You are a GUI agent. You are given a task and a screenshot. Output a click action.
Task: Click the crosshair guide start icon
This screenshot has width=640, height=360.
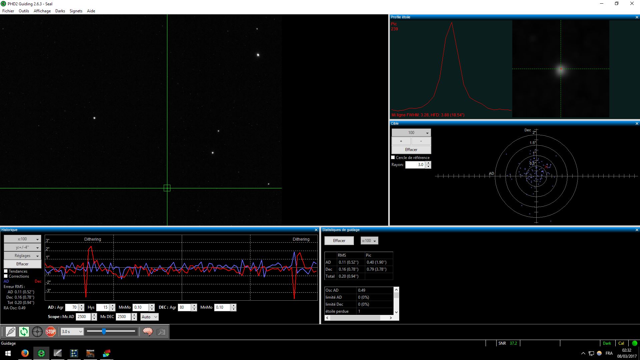pyautogui.click(x=37, y=332)
